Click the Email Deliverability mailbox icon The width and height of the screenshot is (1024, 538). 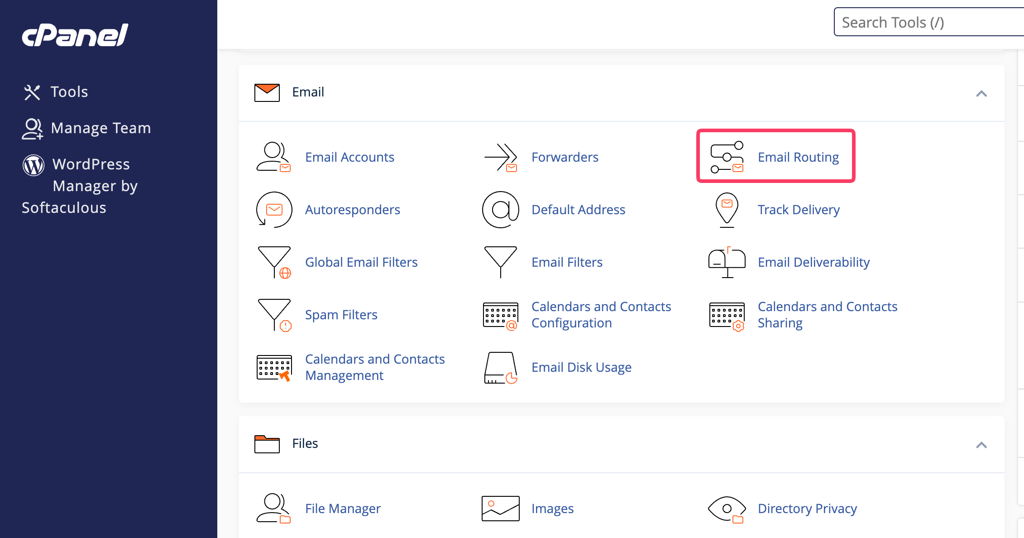tap(727, 262)
